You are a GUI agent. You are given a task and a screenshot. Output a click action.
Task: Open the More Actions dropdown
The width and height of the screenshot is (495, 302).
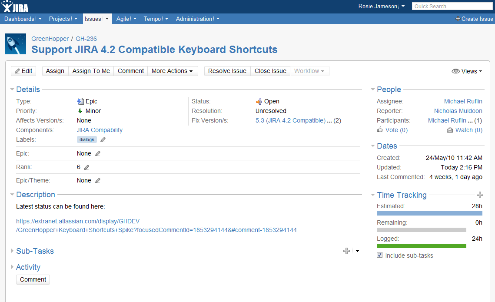[173, 71]
